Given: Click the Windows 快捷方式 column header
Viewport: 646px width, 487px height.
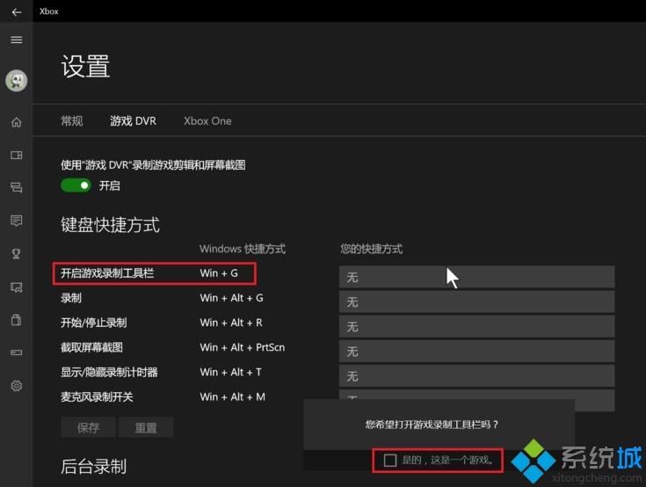Looking at the screenshot, I should [x=243, y=249].
